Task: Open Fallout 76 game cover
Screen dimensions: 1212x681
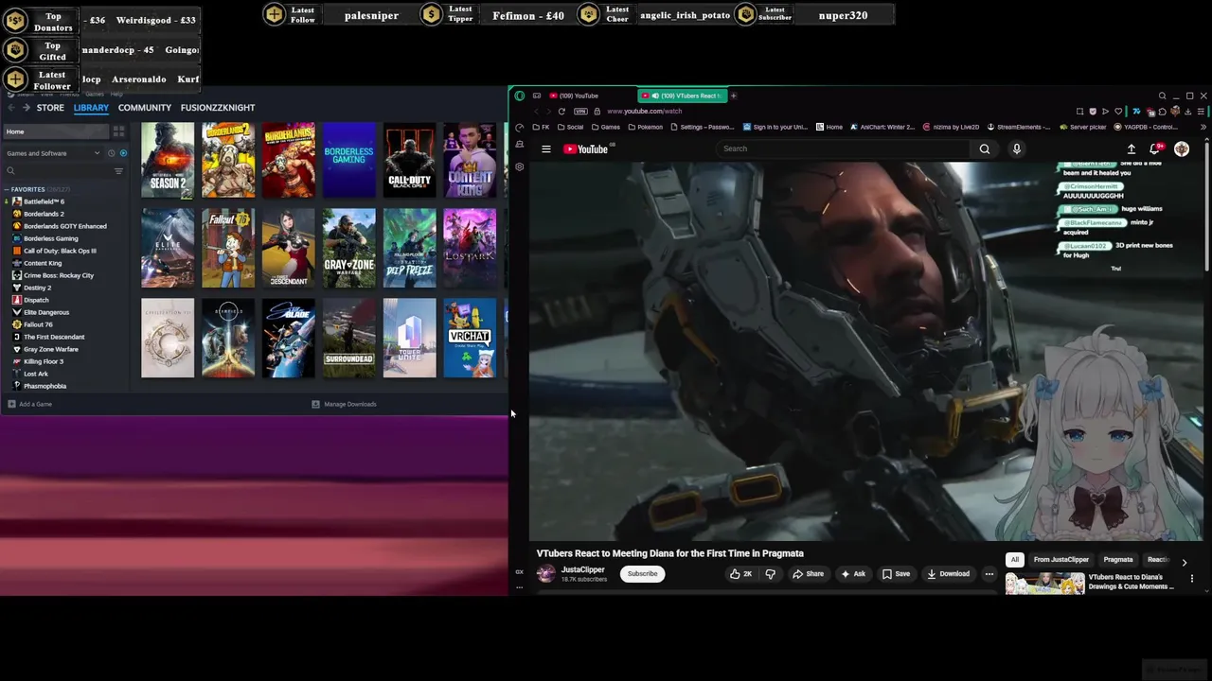Action: click(x=228, y=248)
